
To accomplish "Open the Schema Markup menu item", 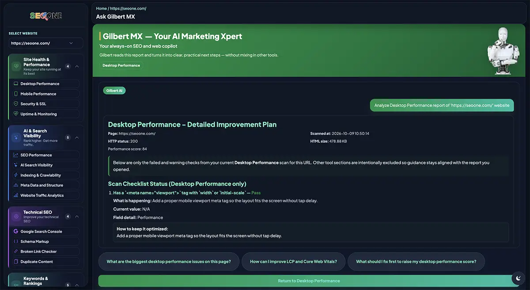I will pos(45,241).
